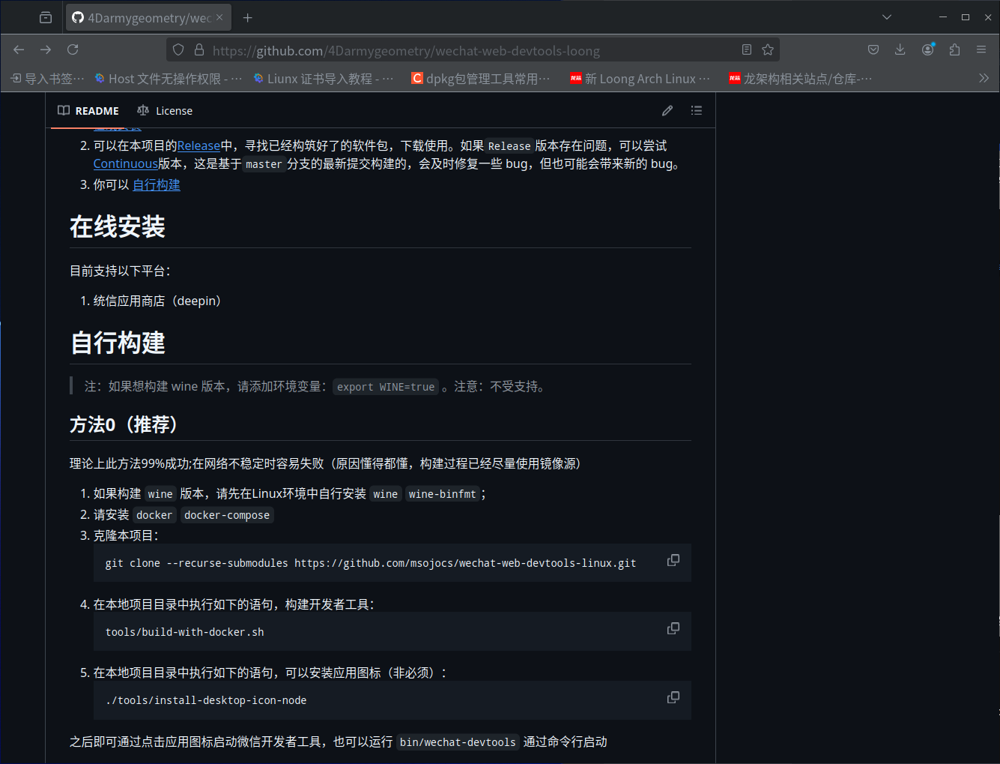
Task: Click the 方法0（推荐） heading
Action: pyautogui.click(x=124, y=424)
